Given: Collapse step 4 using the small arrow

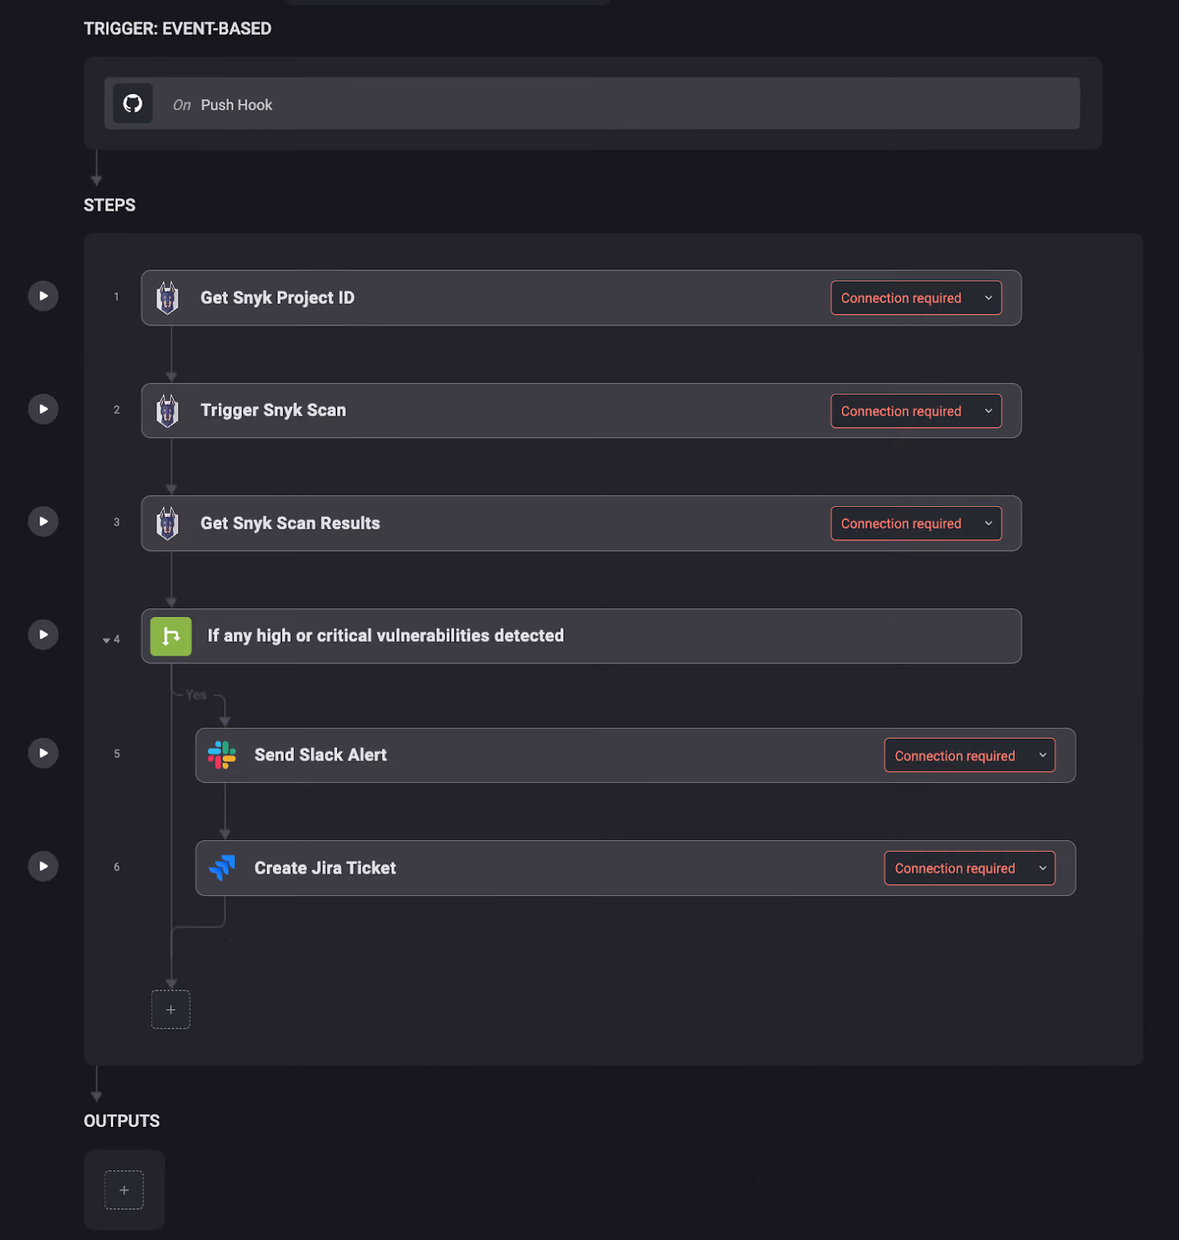Looking at the screenshot, I should (106, 640).
